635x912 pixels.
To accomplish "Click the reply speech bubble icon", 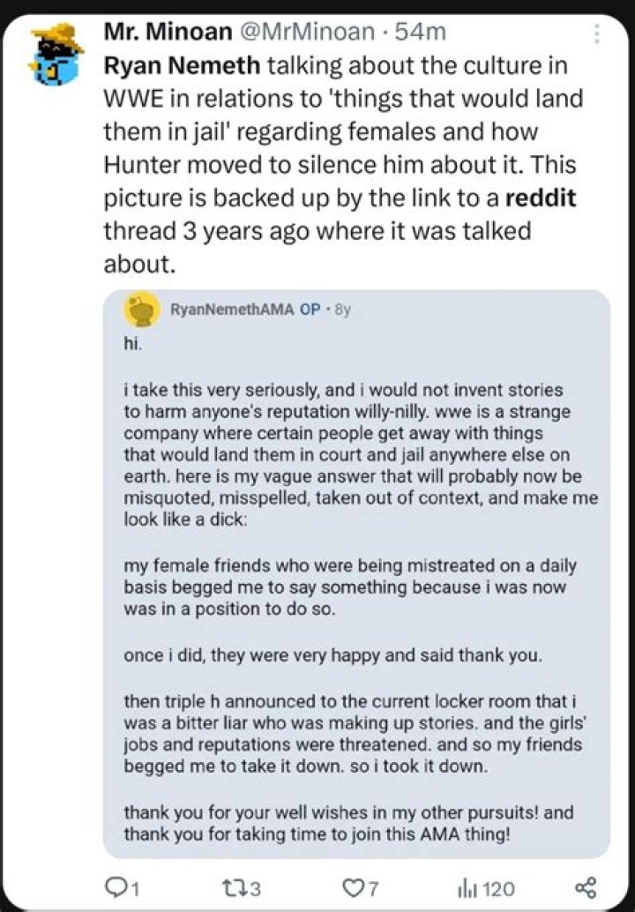I will click(x=113, y=886).
